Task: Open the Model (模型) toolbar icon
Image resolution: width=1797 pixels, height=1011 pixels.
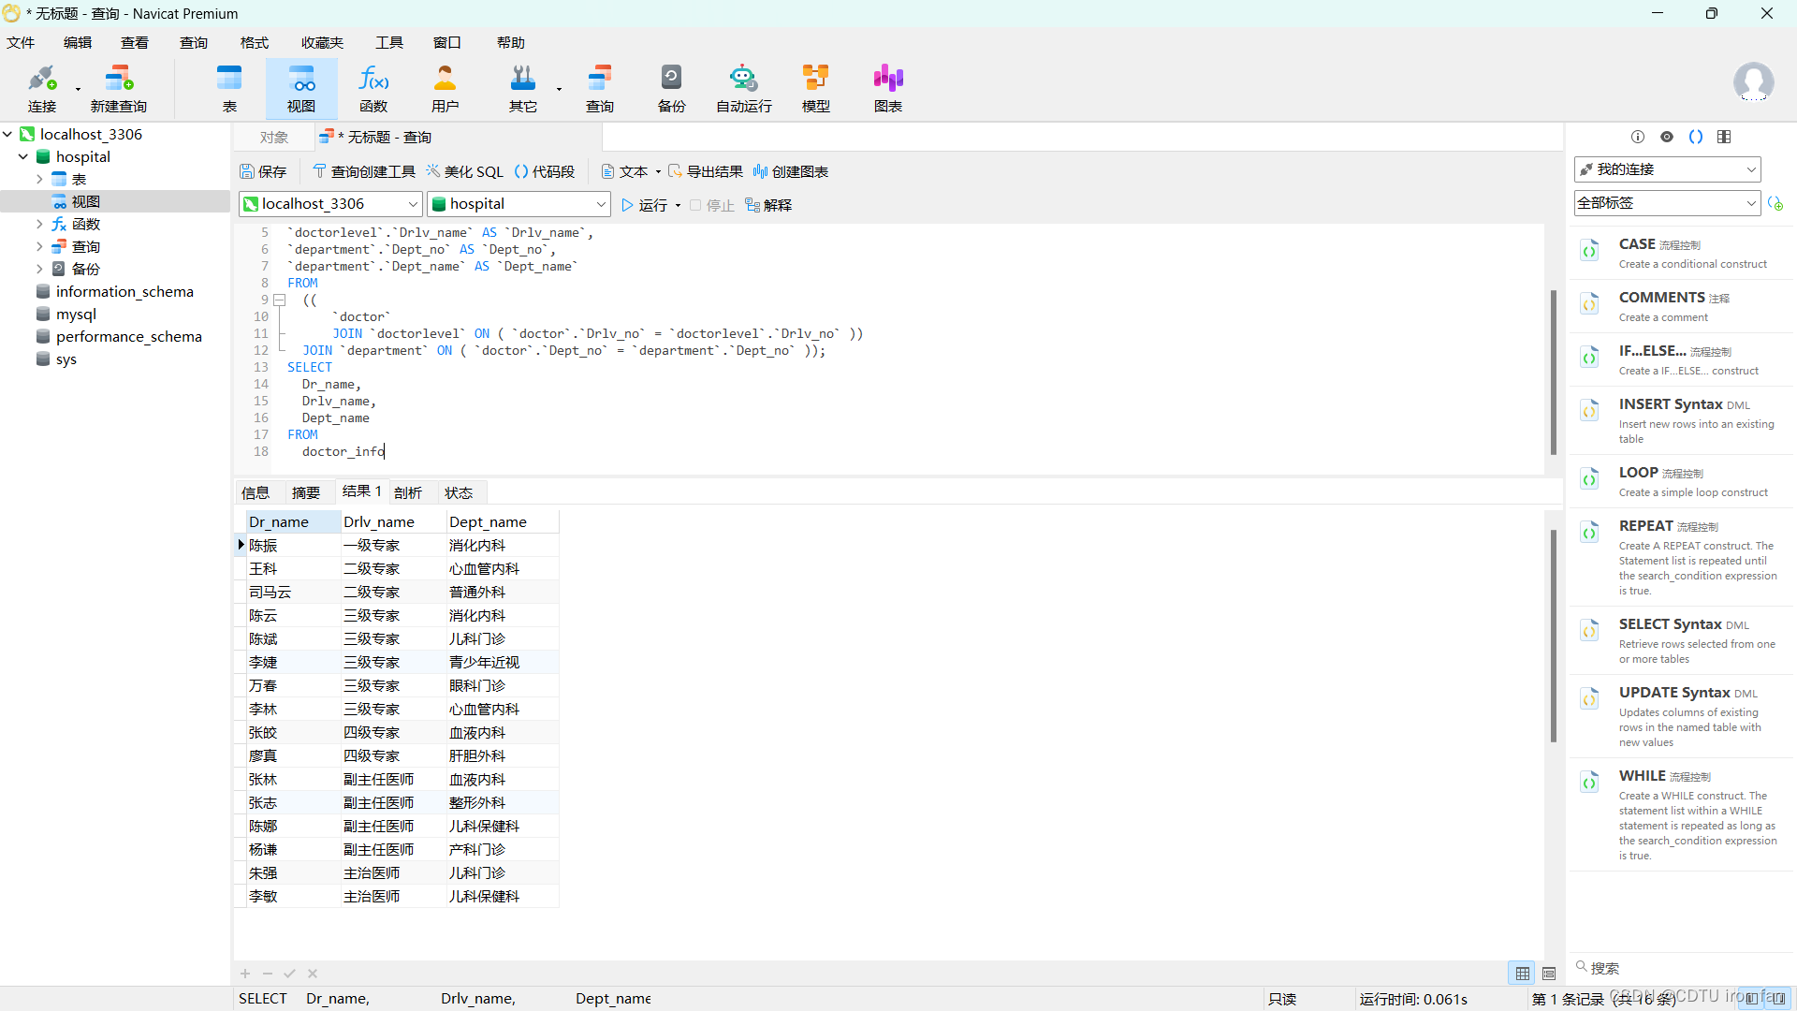Action: (816, 89)
